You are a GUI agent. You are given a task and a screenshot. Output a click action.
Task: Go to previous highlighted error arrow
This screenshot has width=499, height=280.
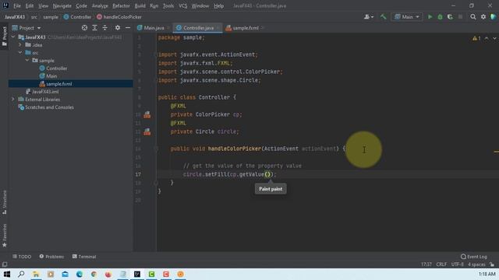[x=487, y=38]
